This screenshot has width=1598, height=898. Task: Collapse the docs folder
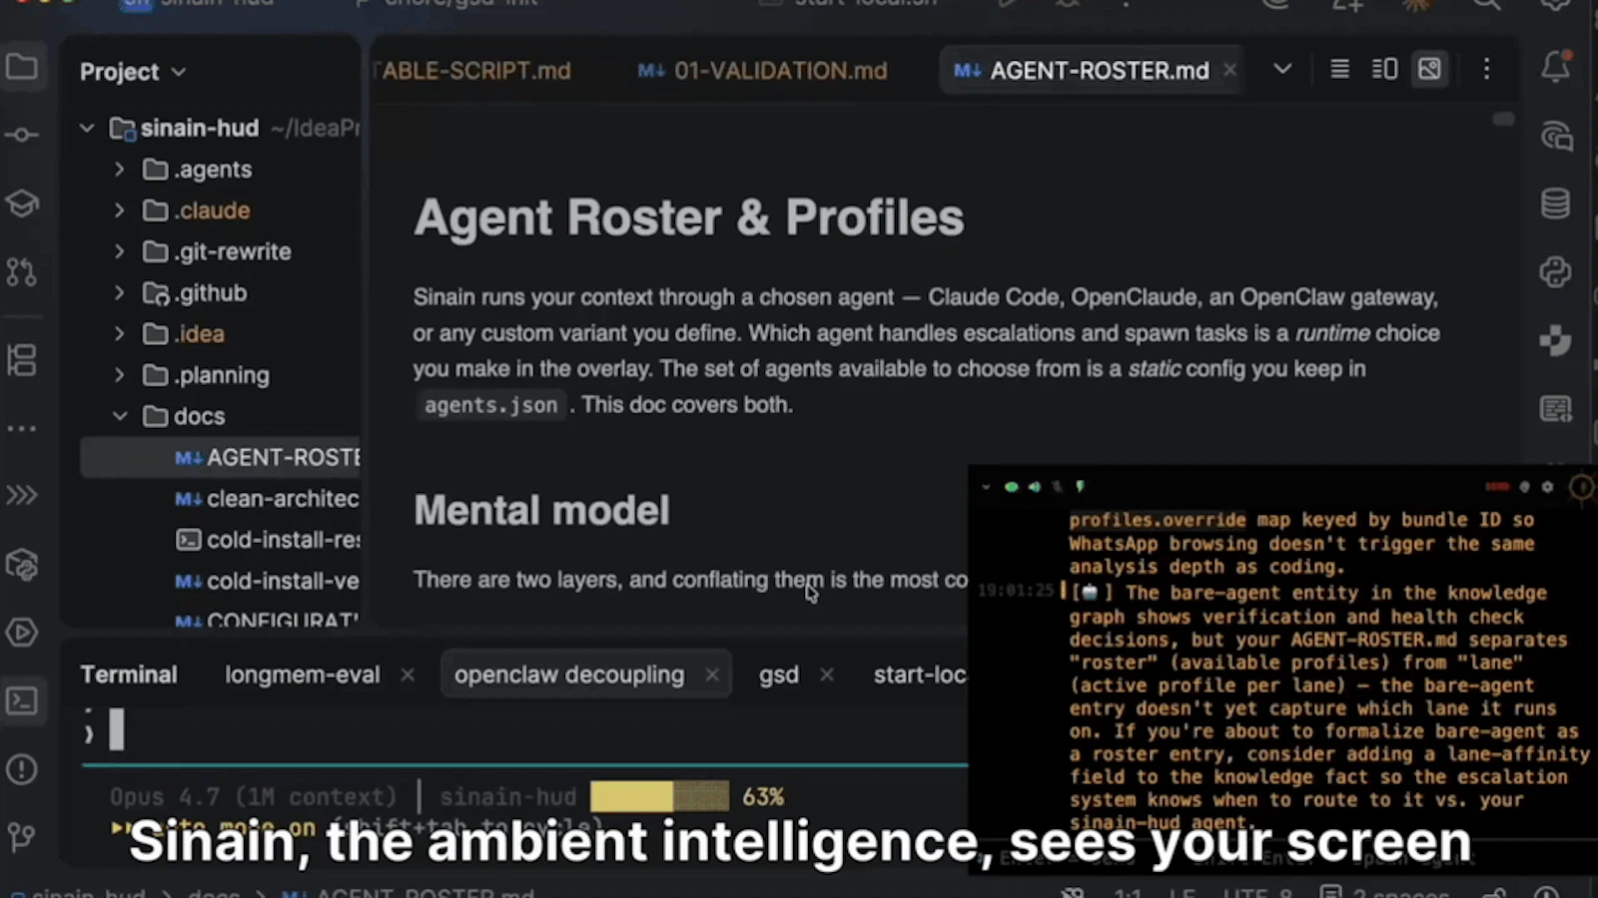coord(119,416)
